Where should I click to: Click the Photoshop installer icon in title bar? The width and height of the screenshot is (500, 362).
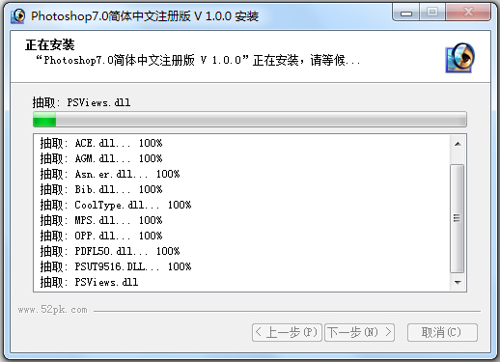pyautogui.click(x=18, y=15)
